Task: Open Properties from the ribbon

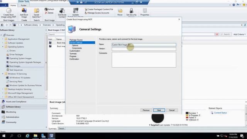Action: coord(145,12)
